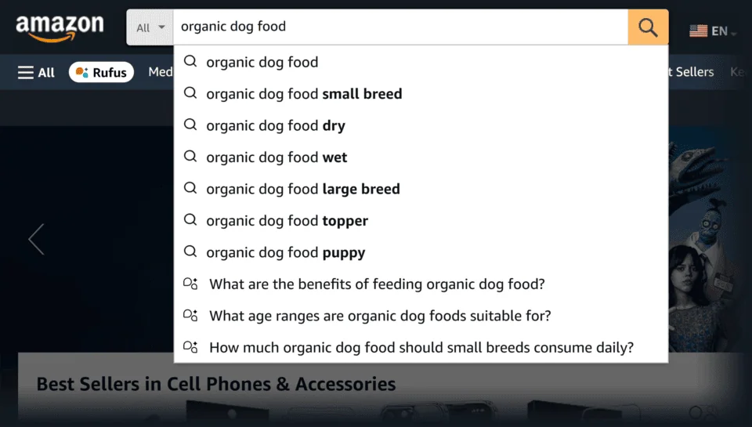Open the hamburger All menu

point(36,72)
